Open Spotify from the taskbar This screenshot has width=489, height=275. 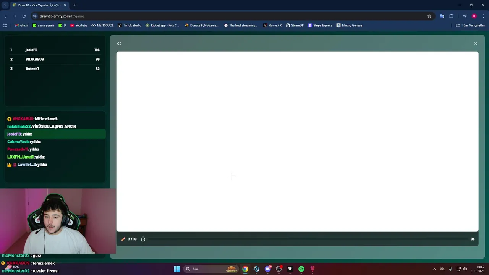pyautogui.click(x=301, y=269)
